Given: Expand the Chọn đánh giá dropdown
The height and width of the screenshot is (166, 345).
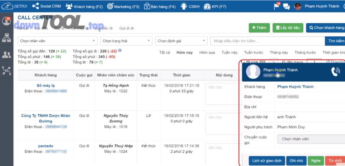Looking at the screenshot, I should 181,41.
